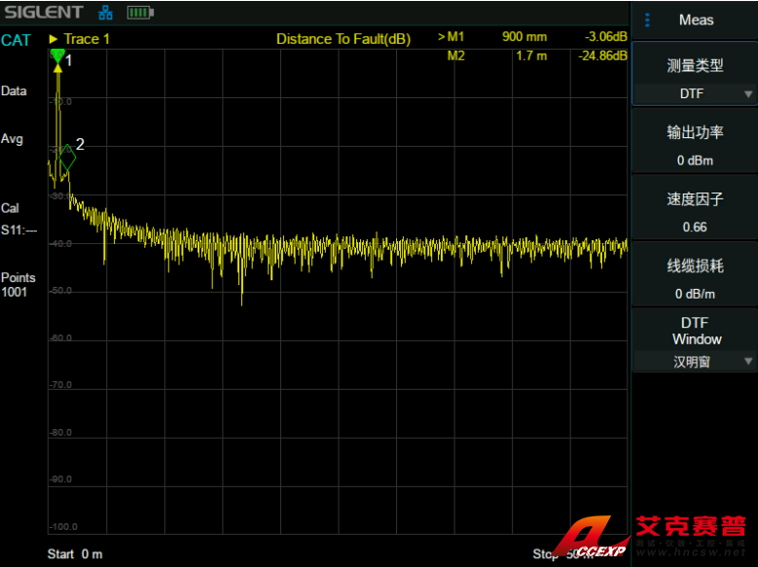
Task: Click the dropdown arrow beside DTF
Action: tap(747, 94)
